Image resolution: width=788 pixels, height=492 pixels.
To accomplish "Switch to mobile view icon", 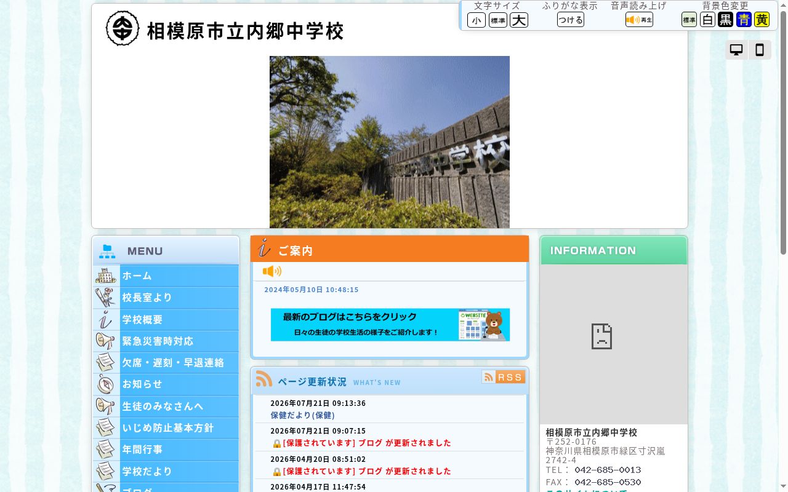I will 760,50.
